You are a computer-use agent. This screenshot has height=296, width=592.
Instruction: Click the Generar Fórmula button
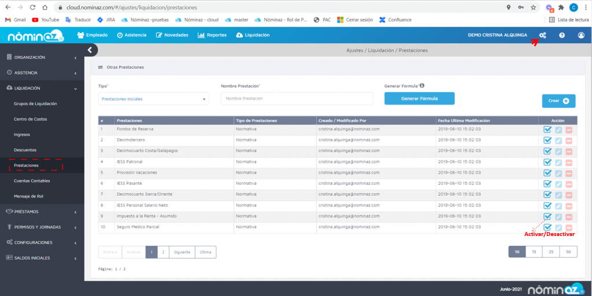click(420, 98)
